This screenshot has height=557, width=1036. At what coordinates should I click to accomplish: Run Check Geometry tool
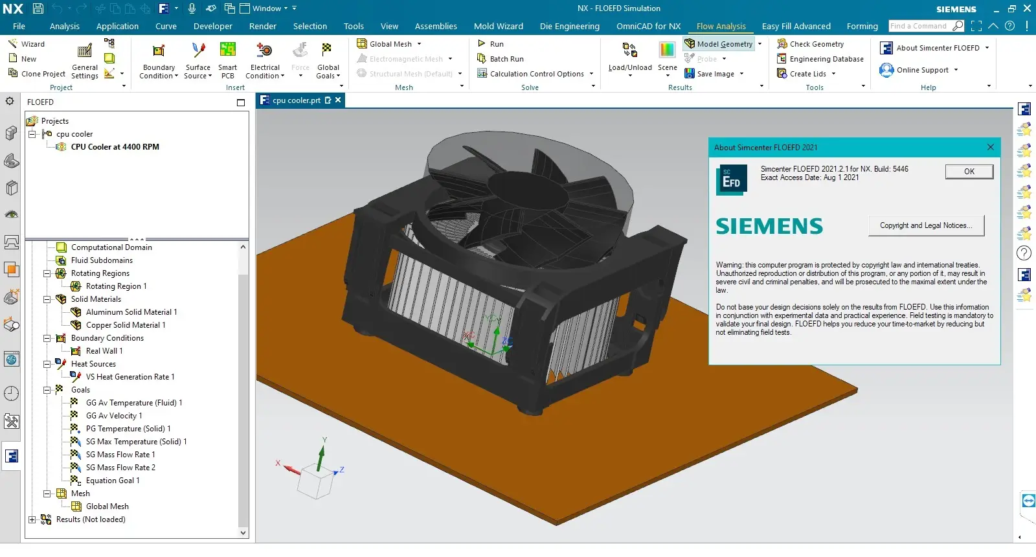point(811,44)
